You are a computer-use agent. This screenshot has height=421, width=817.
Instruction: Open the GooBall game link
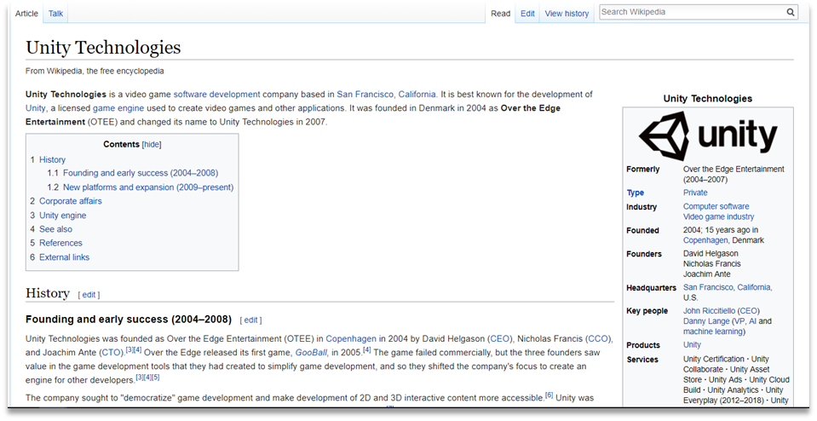(x=311, y=353)
